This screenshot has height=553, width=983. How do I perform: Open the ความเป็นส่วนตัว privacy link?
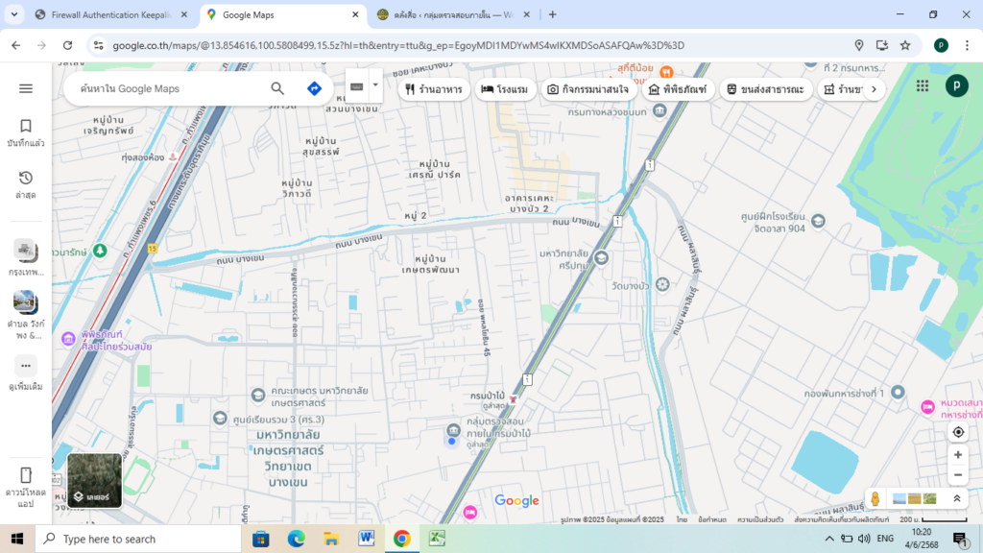coord(760,519)
